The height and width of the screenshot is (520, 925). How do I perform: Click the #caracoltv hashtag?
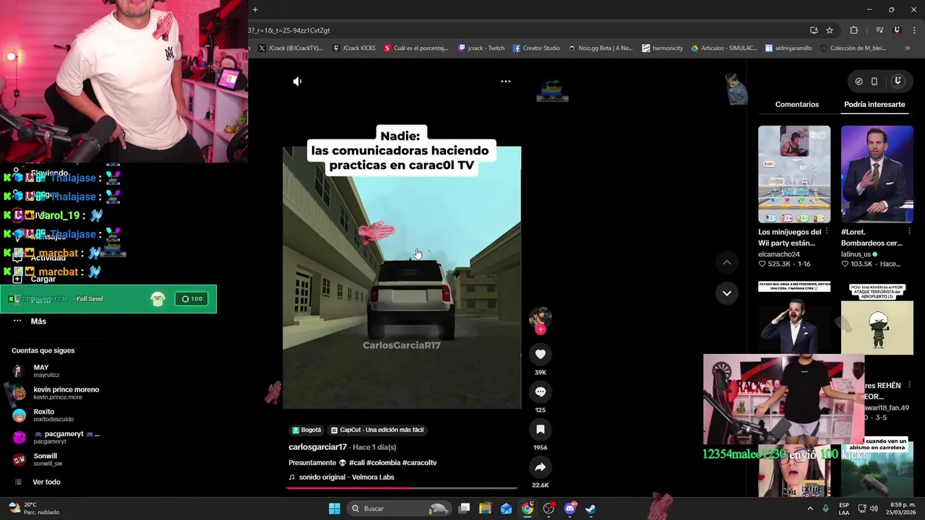click(x=419, y=462)
